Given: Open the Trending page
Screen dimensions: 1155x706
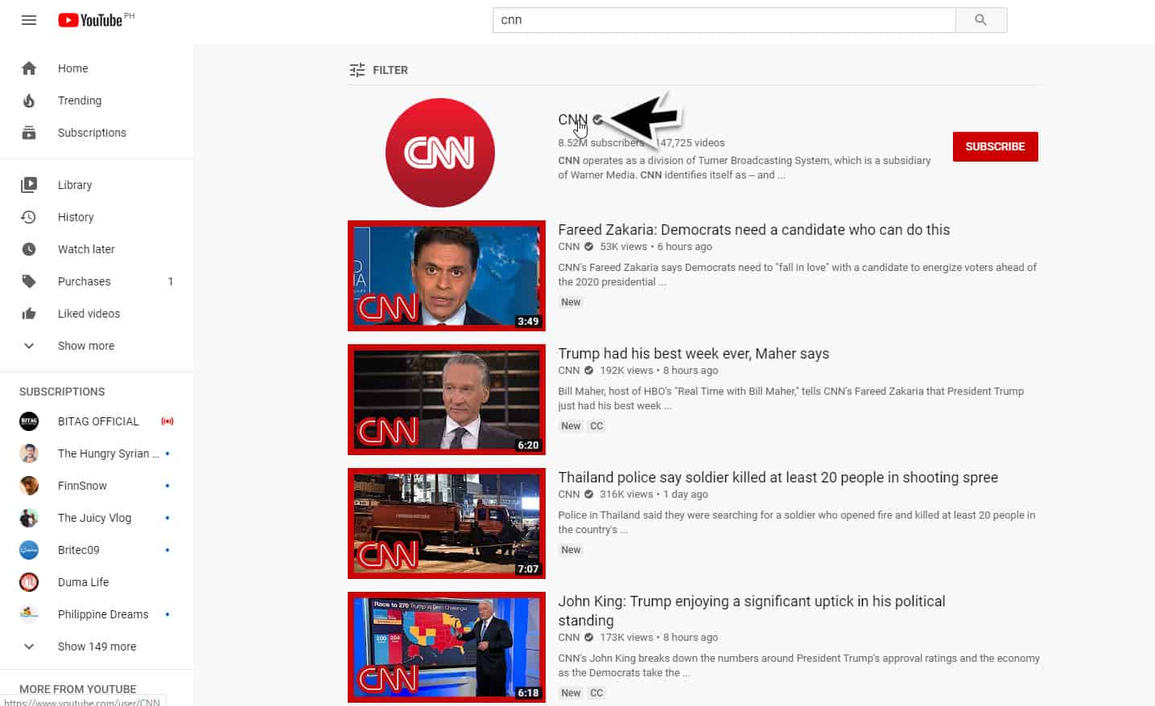Looking at the screenshot, I should pos(97,101).
